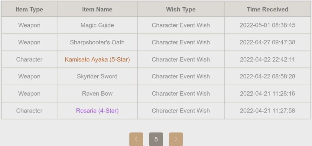Select the Rosaria (4-Star) entry
The height and width of the screenshot is (146, 312).
click(x=97, y=111)
